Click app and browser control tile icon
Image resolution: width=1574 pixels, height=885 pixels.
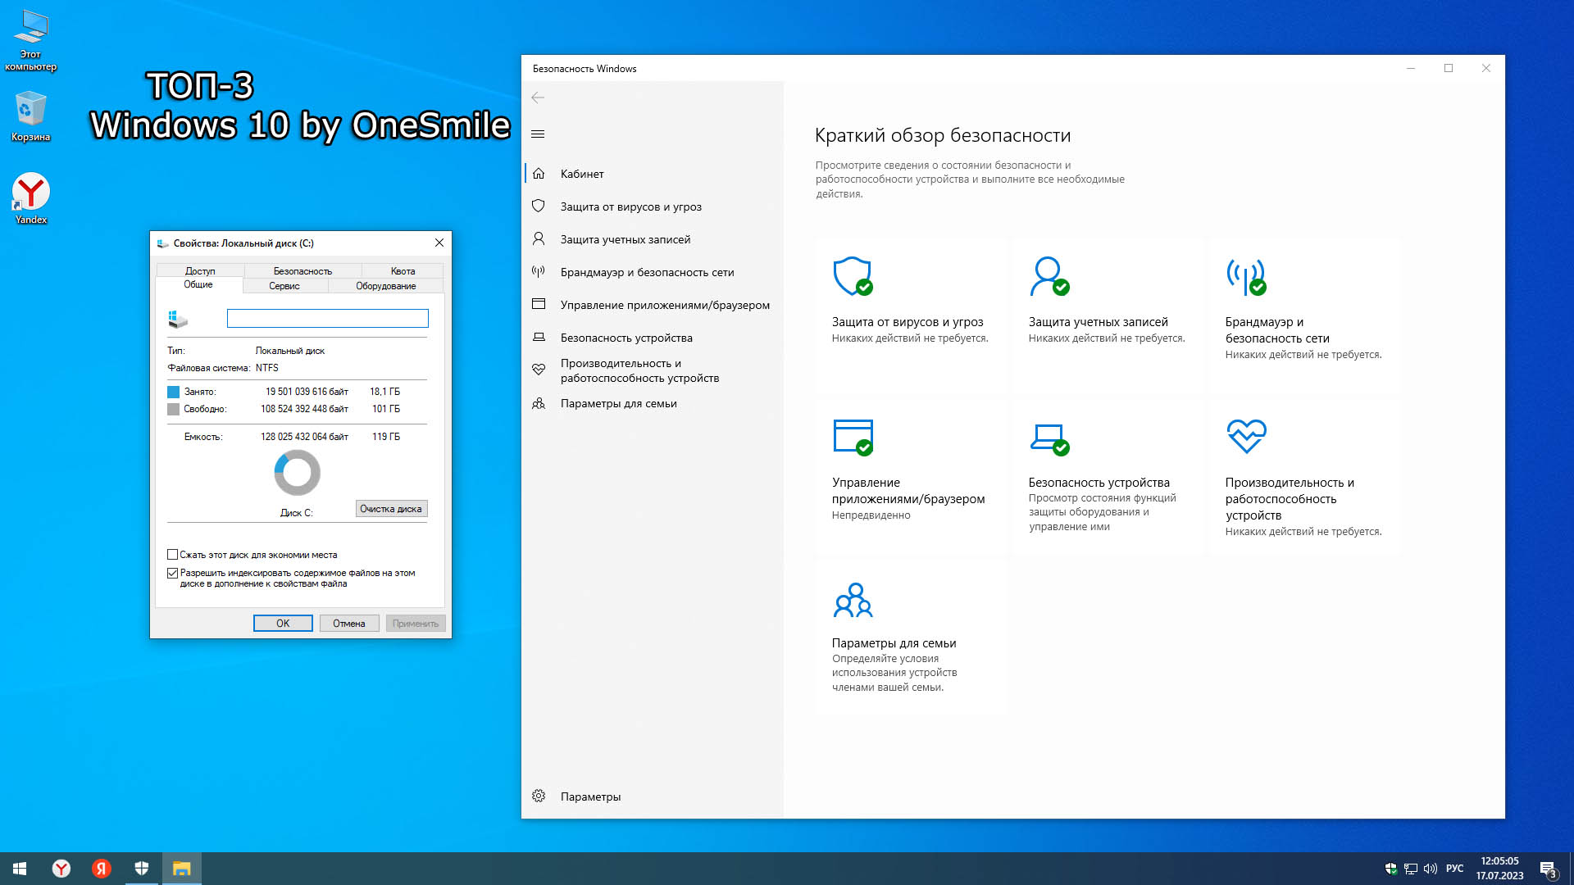coord(852,437)
